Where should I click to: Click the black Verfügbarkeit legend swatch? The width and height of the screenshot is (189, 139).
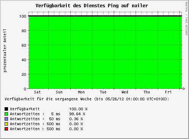[6, 109]
